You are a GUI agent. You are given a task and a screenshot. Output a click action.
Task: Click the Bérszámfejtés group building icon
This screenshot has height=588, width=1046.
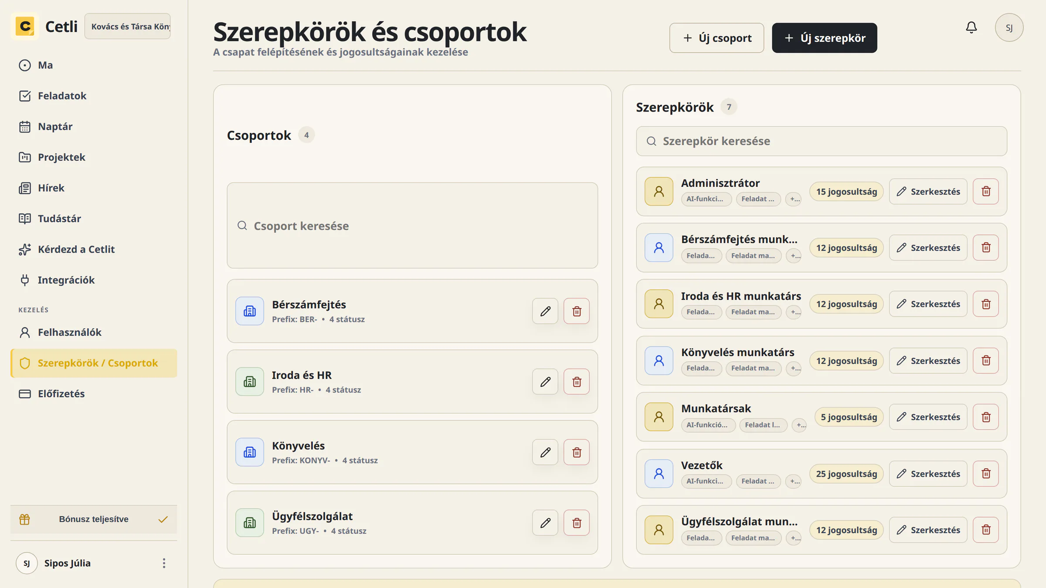(250, 311)
